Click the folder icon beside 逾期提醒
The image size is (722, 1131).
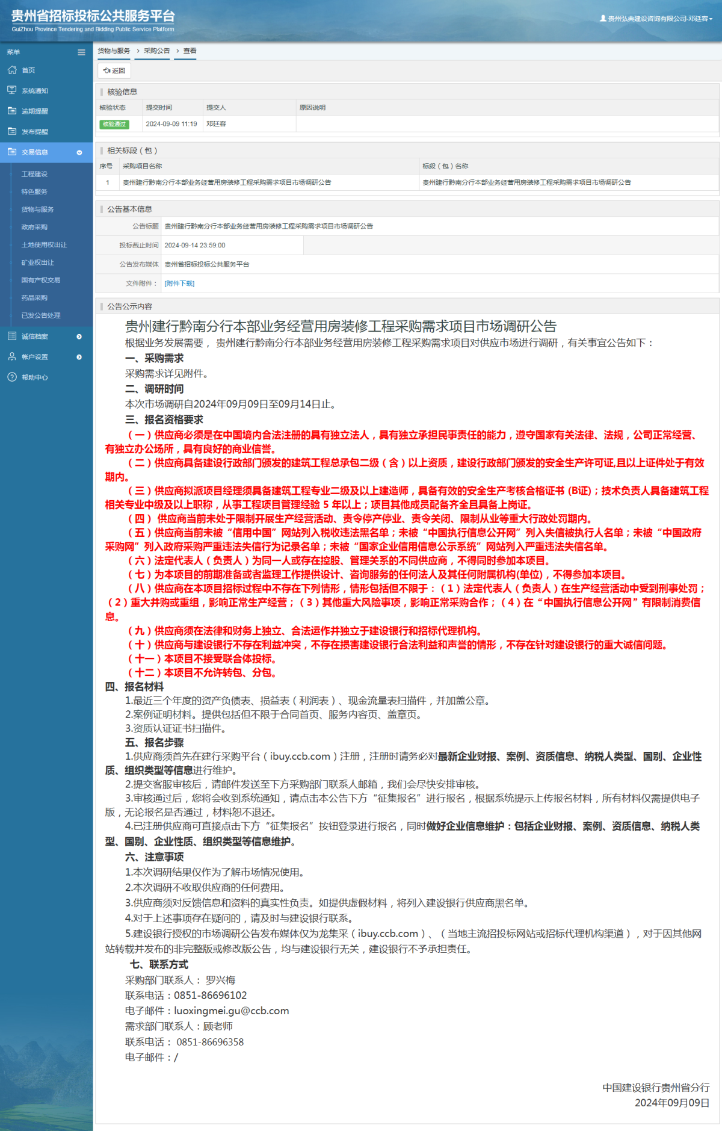pyautogui.click(x=12, y=111)
